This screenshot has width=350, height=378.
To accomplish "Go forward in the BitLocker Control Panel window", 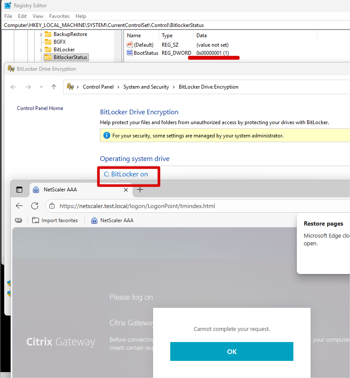I will (28, 87).
